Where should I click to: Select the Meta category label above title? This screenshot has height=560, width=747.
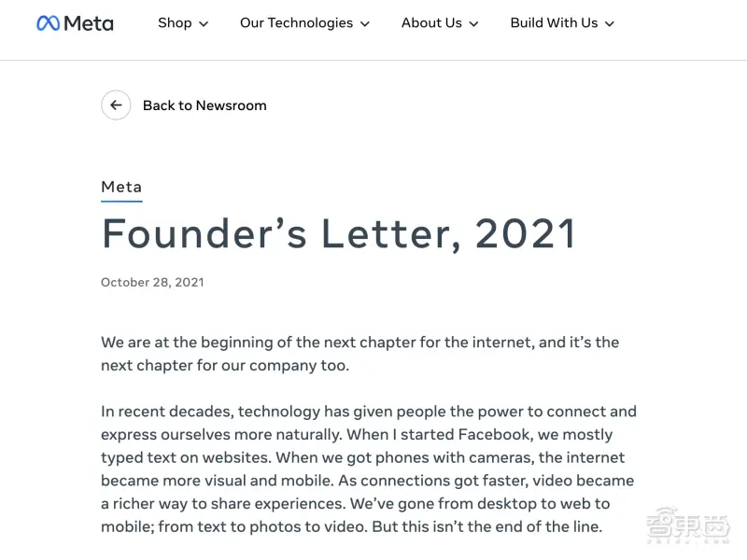(121, 187)
